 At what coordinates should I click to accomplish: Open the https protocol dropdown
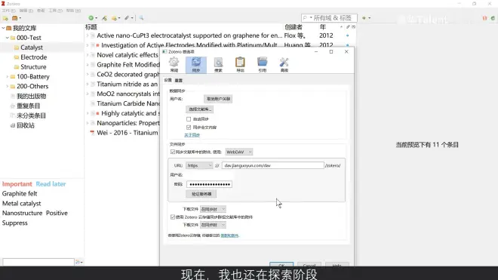(199, 165)
